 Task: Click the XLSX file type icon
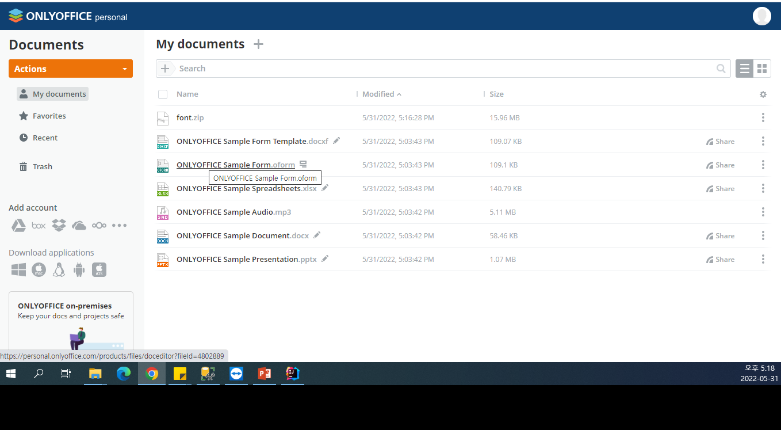pos(163,189)
